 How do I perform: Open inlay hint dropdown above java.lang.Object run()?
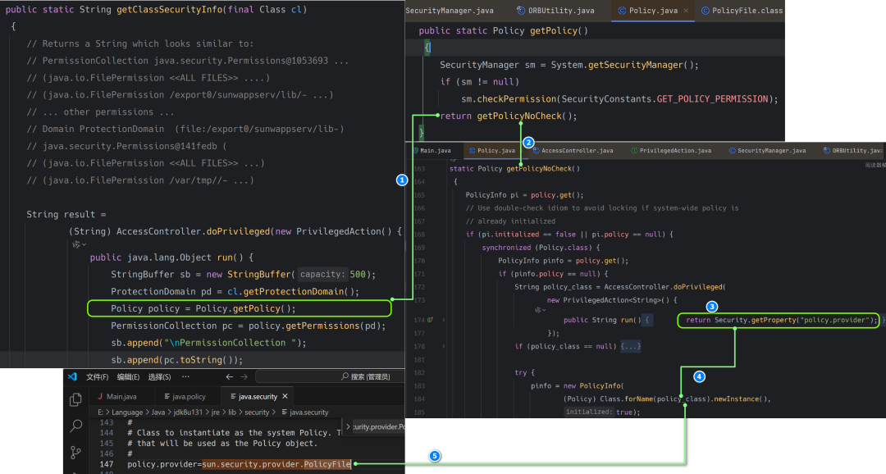tap(79, 244)
